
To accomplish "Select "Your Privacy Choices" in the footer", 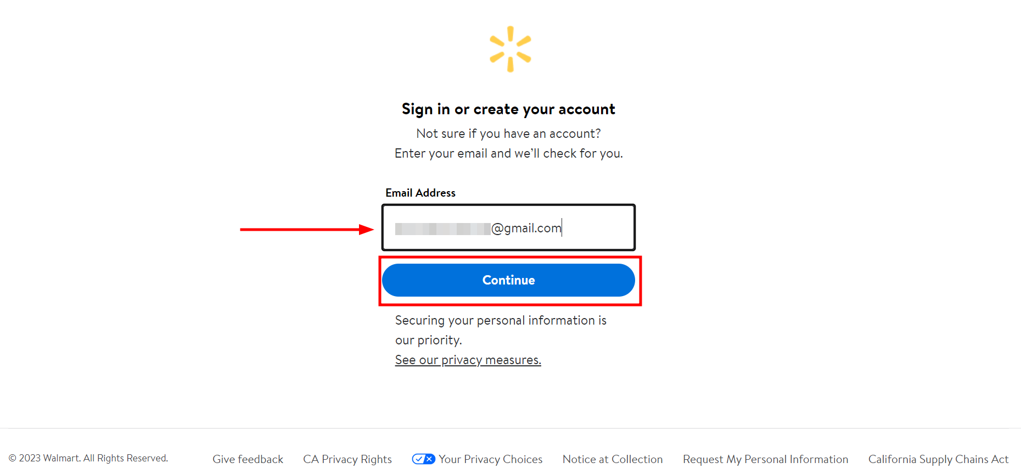I will coord(490,459).
